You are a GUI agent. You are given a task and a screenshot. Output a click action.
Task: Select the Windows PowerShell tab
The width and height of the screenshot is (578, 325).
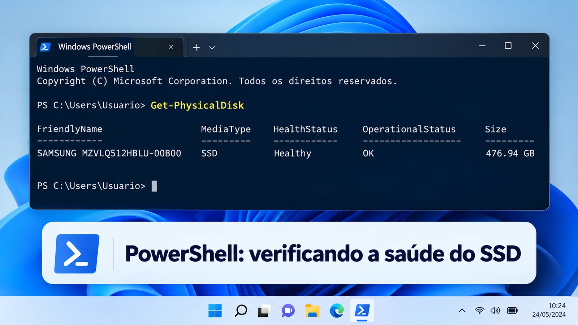click(110, 47)
